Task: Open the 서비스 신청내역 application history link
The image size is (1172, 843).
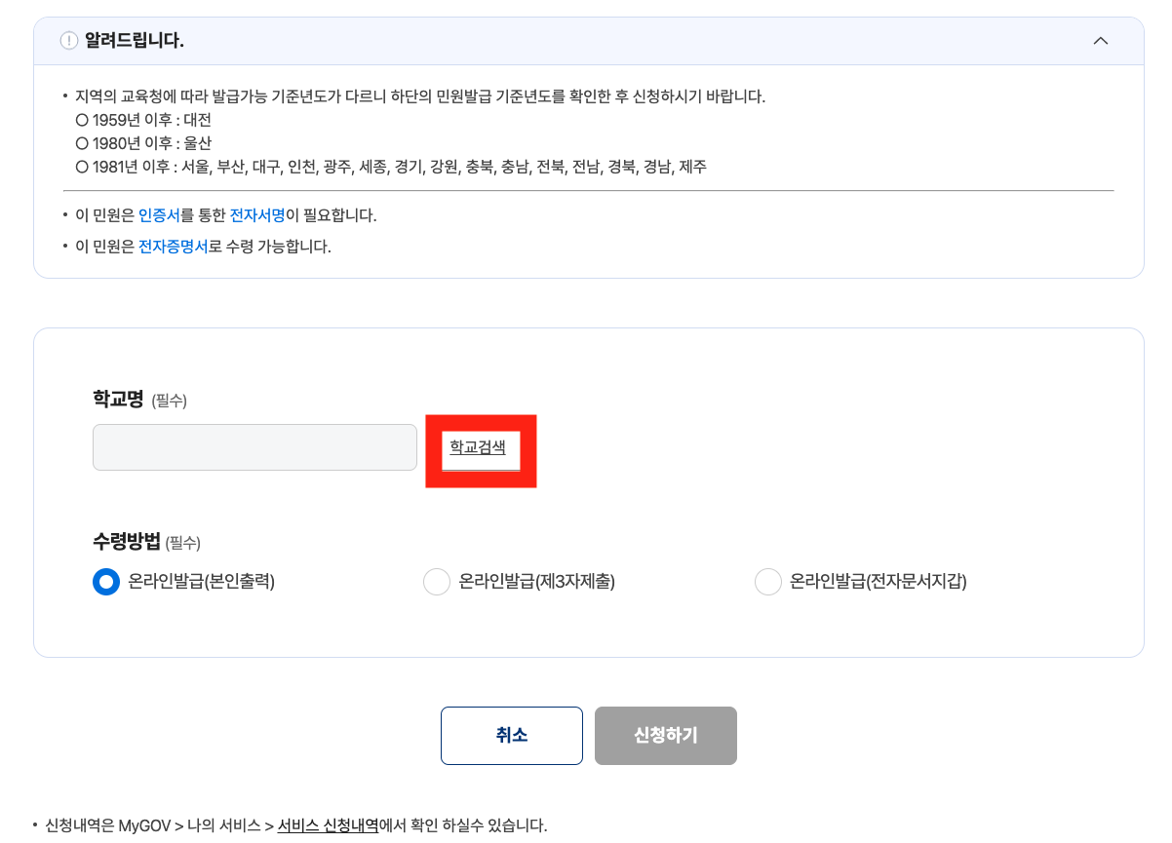Action: point(329,824)
